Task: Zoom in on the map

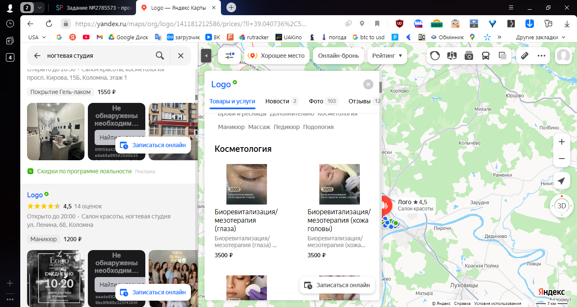Action: pos(562,142)
